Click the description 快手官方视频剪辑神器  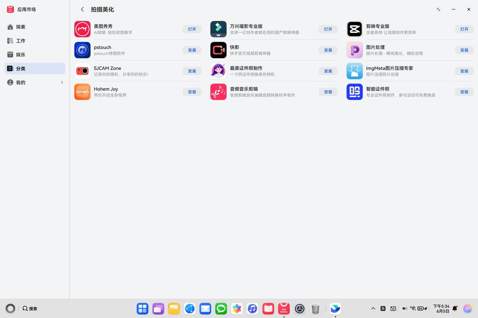point(250,53)
